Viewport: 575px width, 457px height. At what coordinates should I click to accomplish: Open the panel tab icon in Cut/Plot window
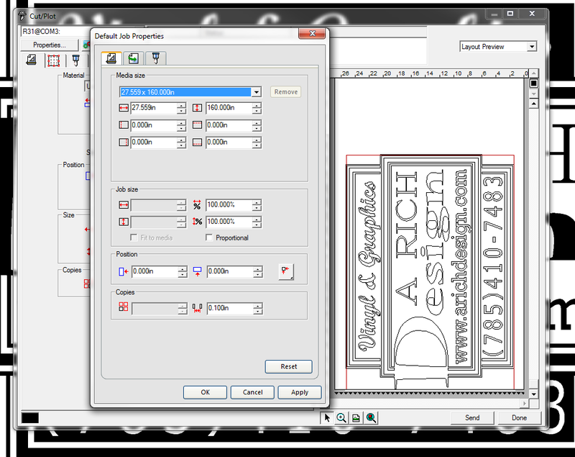(53, 60)
